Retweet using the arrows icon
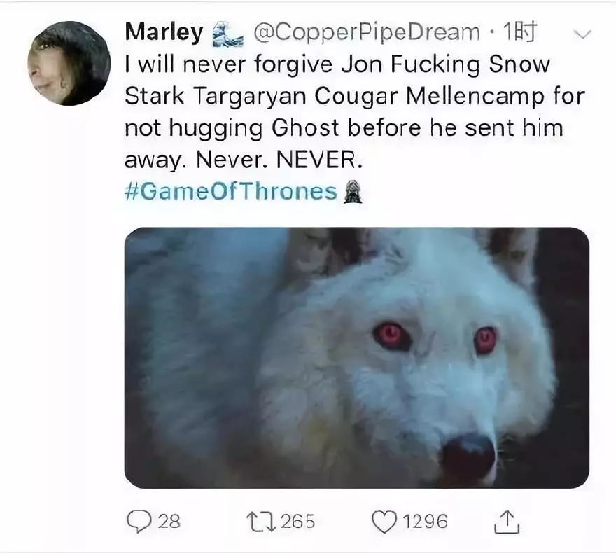 [260, 521]
